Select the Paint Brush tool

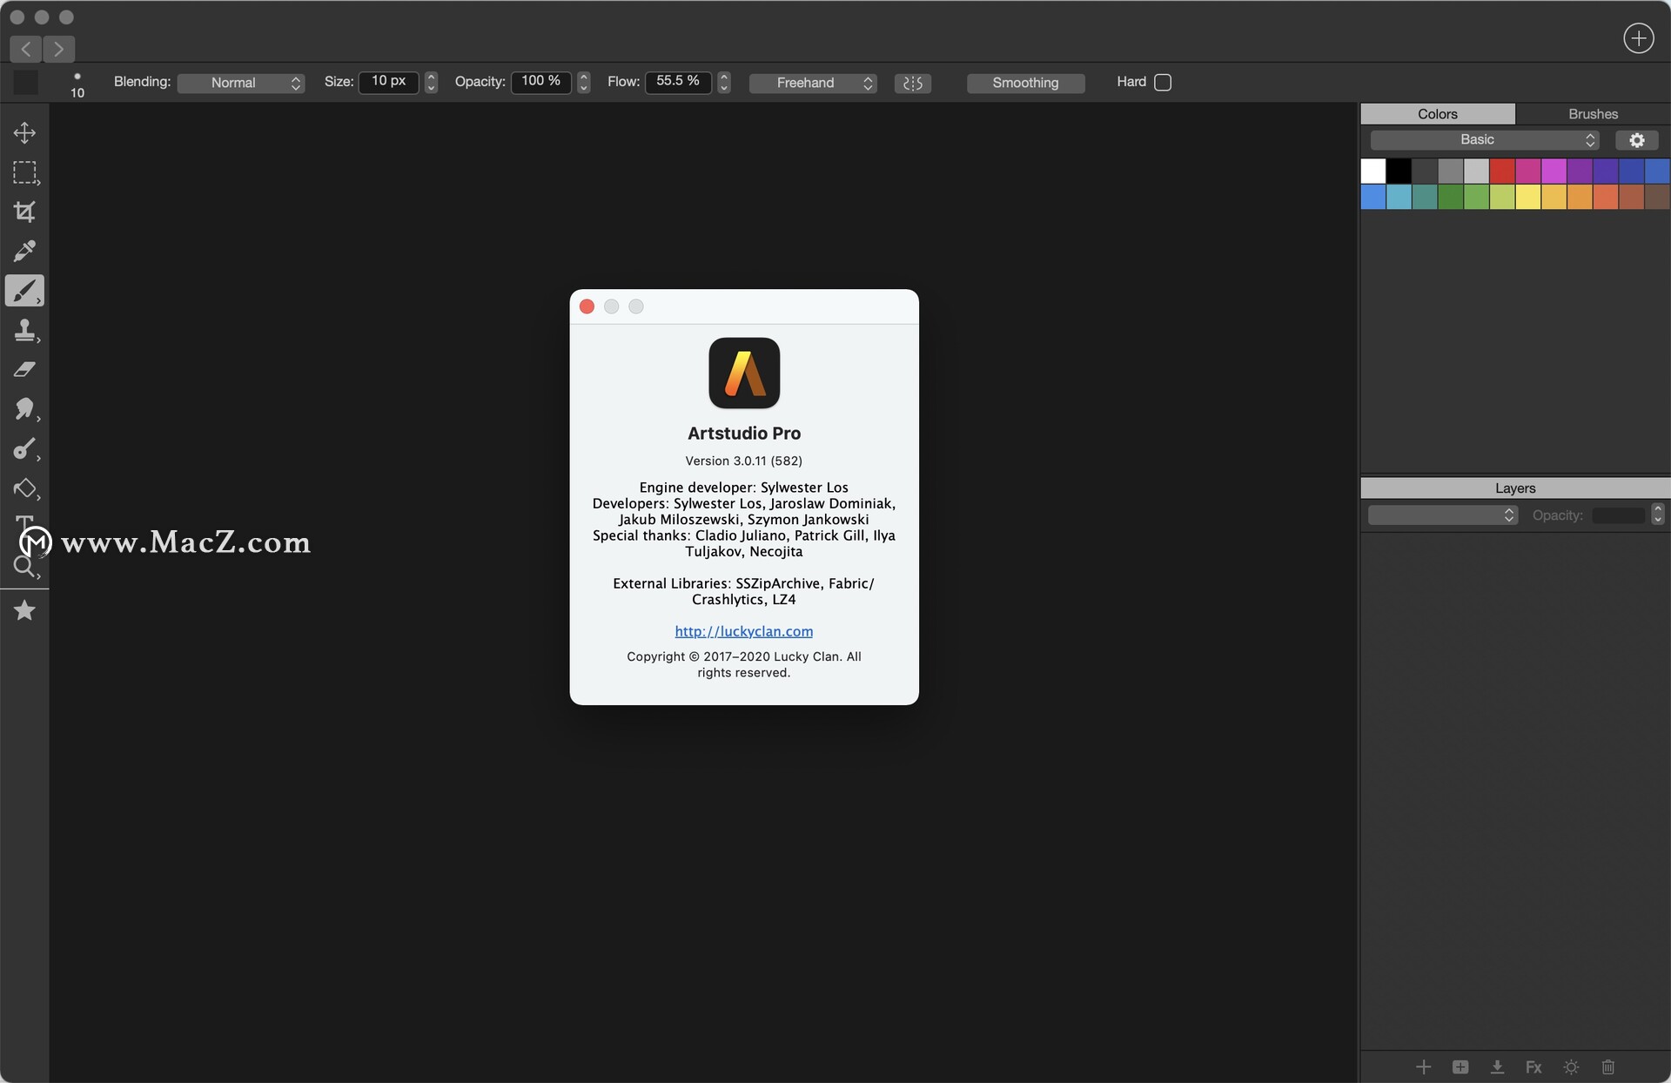point(24,291)
